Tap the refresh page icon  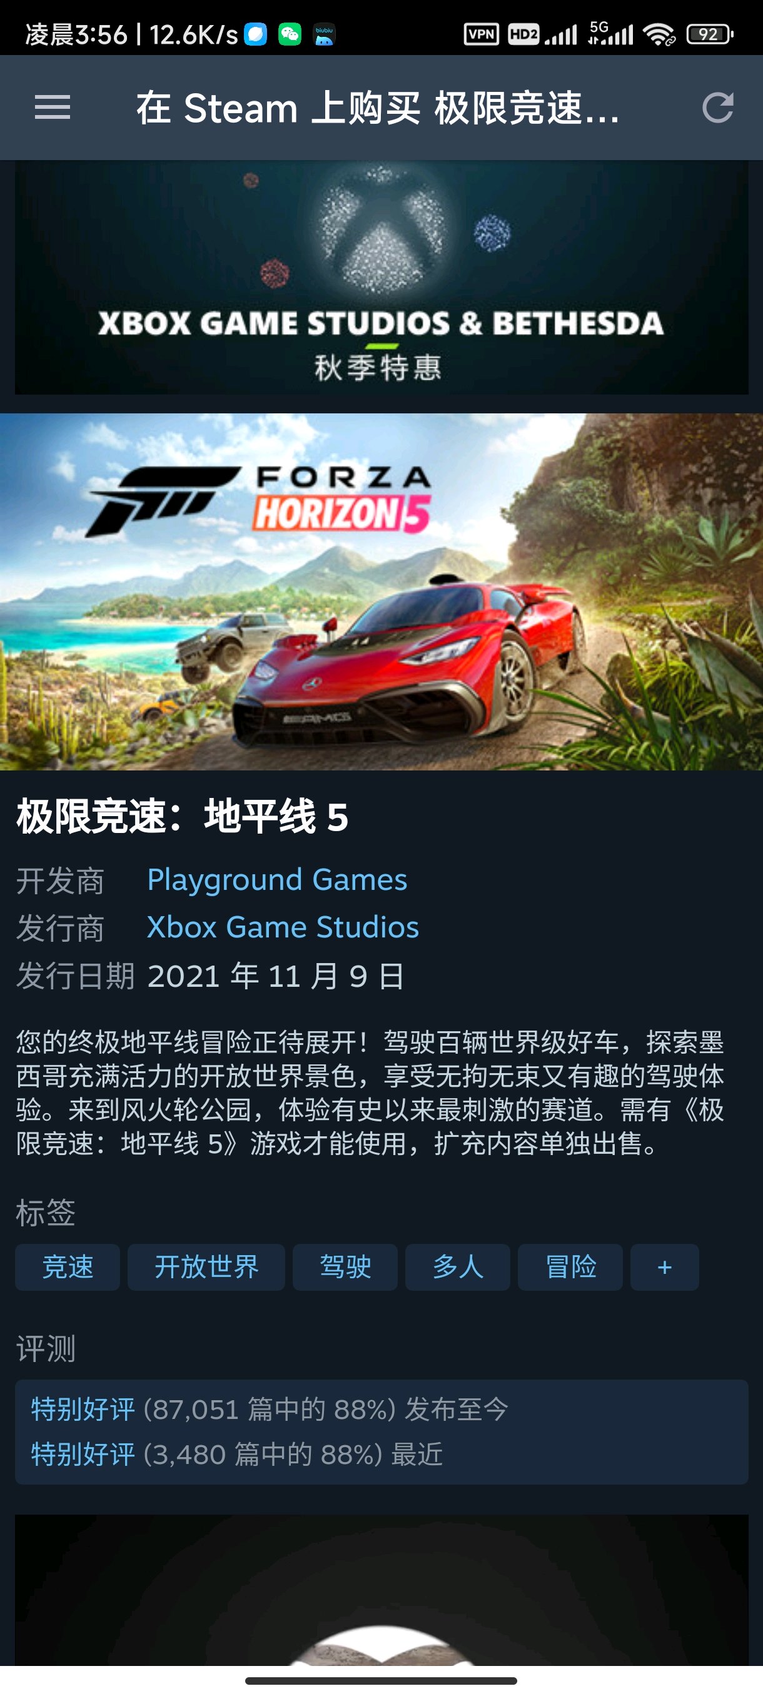[717, 108]
